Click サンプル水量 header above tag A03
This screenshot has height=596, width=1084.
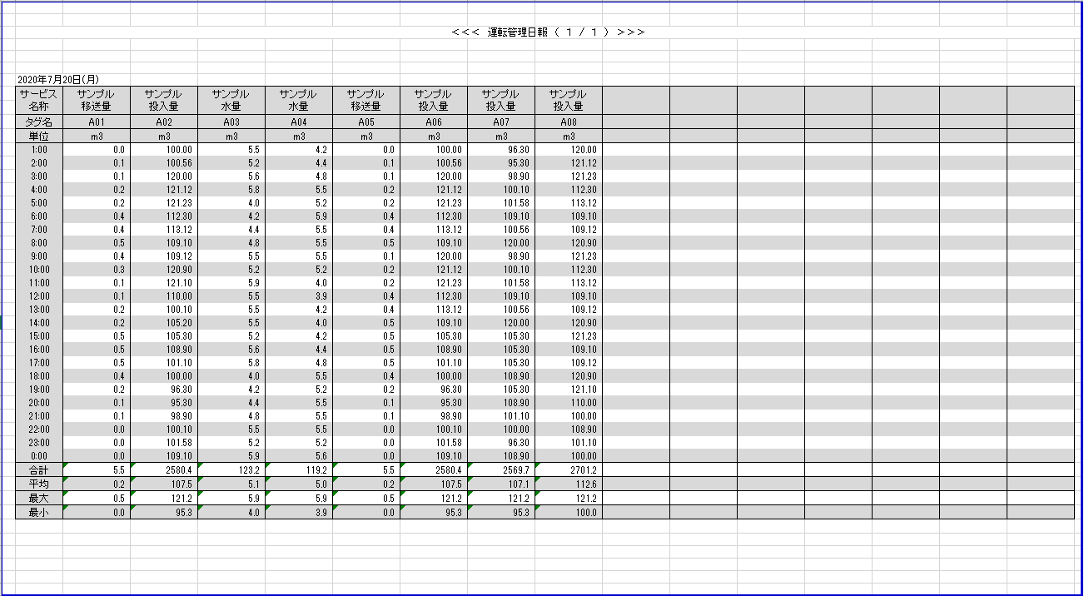[231, 100]
